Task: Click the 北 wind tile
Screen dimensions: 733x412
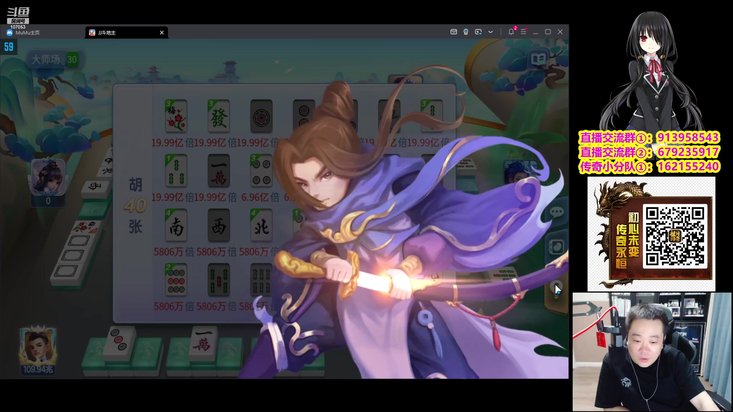Action: pos(262,225)
